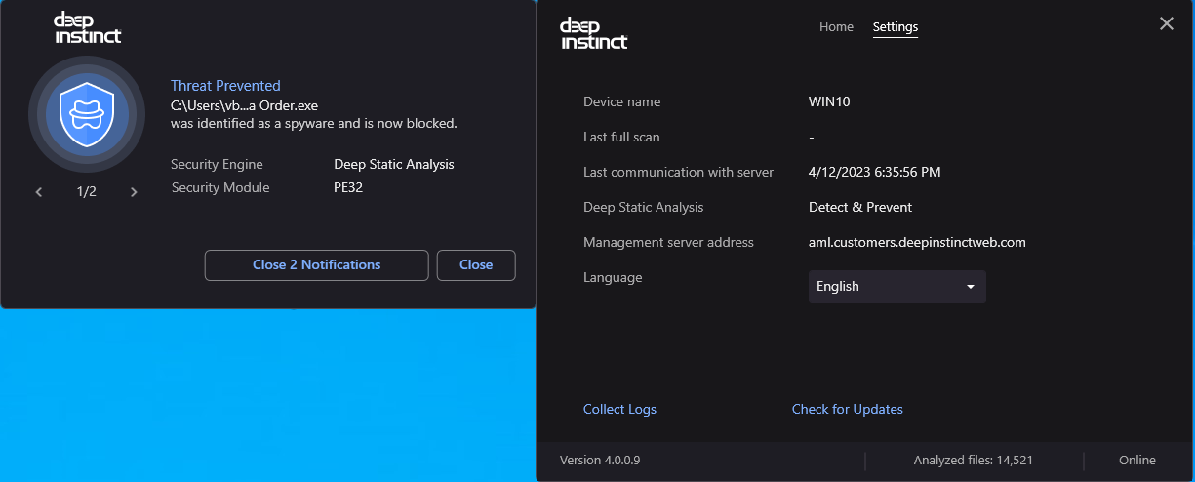1195x482 pixels.
Task: Click the Online status indicator
Action: [x=1136, y=461]
